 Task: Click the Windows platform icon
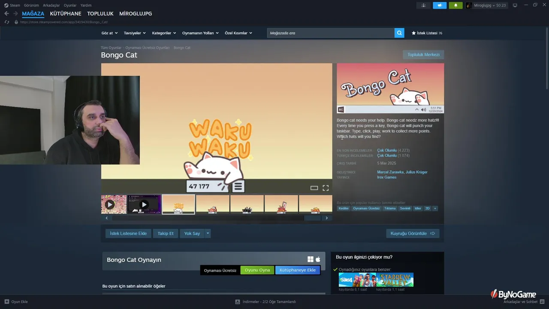point(311,259)
